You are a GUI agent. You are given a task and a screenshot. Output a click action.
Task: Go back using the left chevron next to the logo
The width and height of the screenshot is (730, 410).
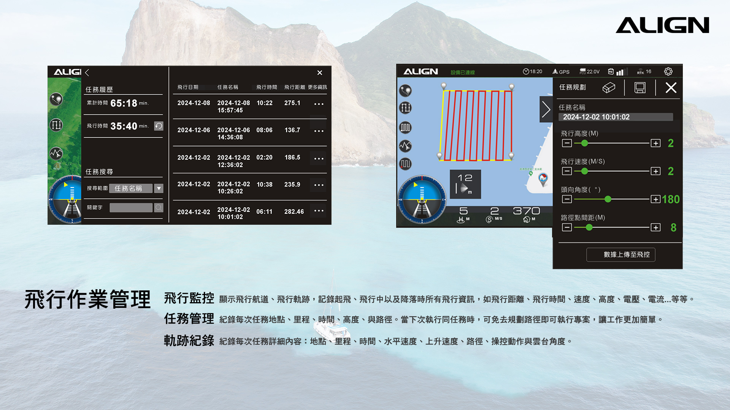pyautogui.click(x=87, y=73)
